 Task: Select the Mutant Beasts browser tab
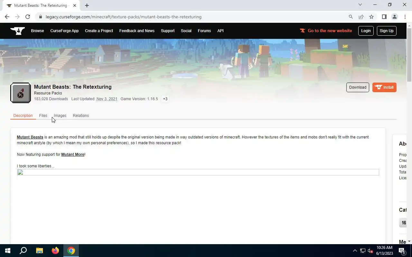[x=41, y=5]
